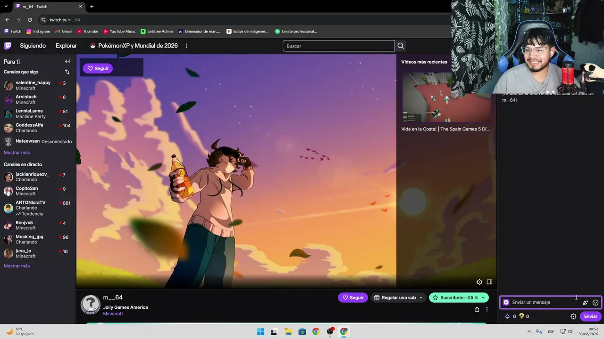Image resolution: width=604 pixels, height=339 pixels.
Task: Open PokémonXP y Mundial de 2026 link
Action: 134,46
